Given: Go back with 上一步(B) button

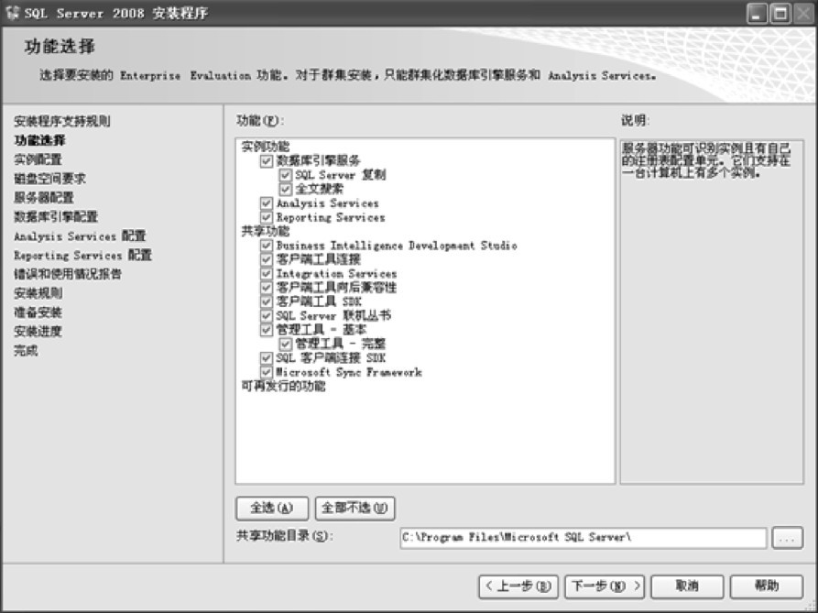Looking at the screenshot, I should click(x=518, y=586).
